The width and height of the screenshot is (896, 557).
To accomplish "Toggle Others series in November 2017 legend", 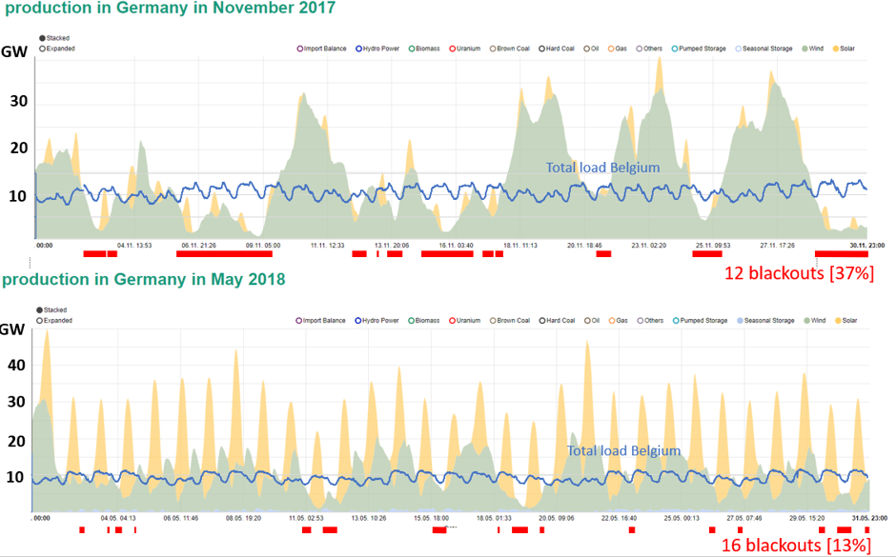I will point(649,49).
